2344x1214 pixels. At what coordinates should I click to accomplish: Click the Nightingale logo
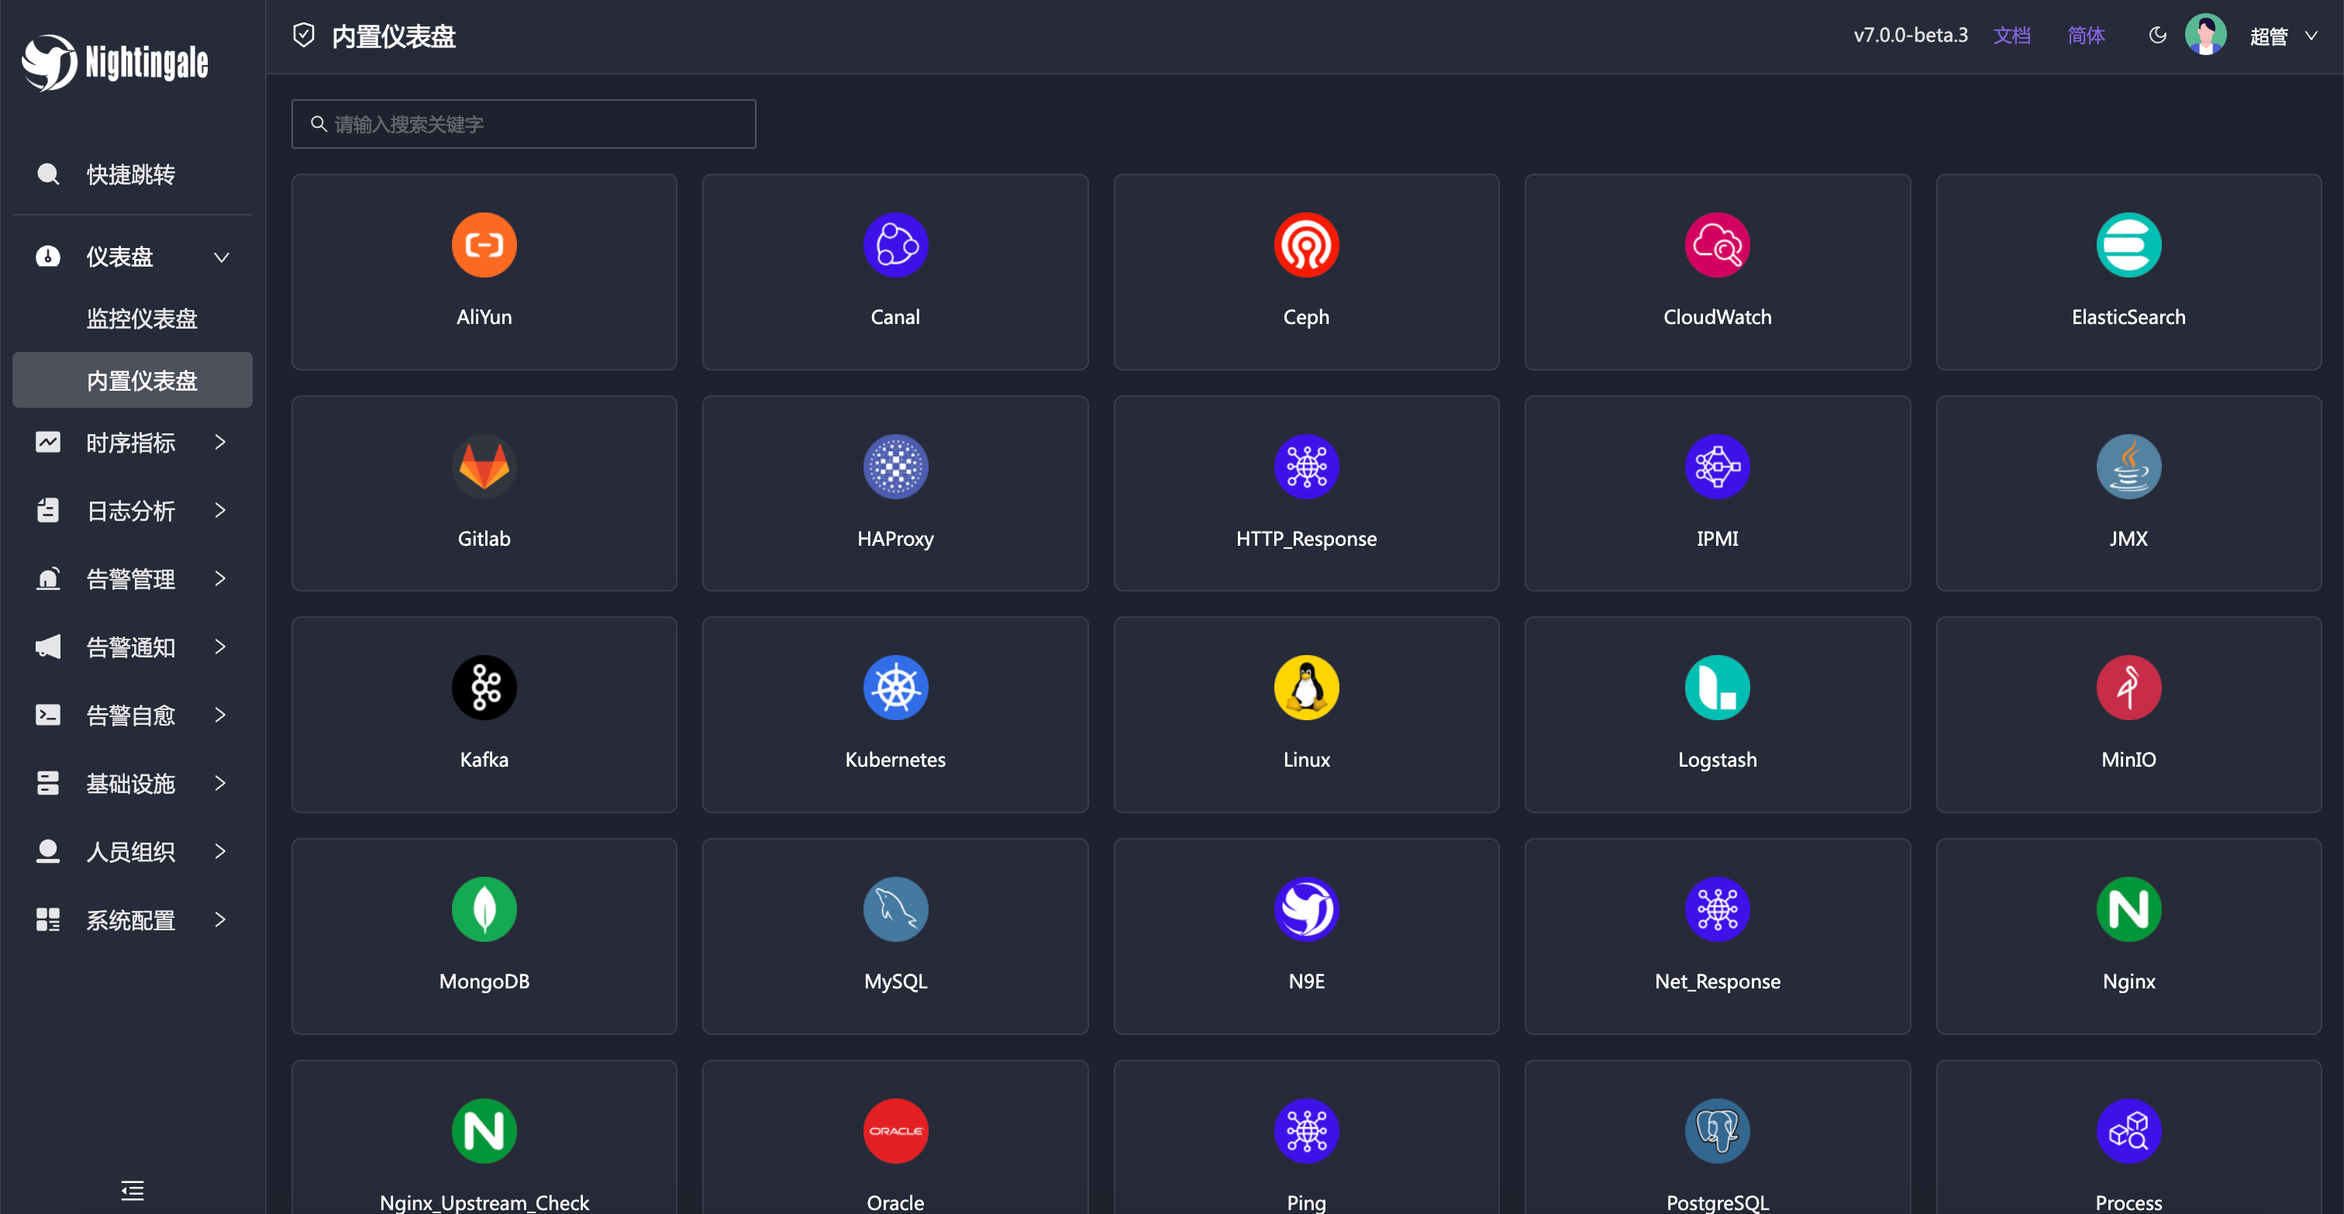click(115, 62)
